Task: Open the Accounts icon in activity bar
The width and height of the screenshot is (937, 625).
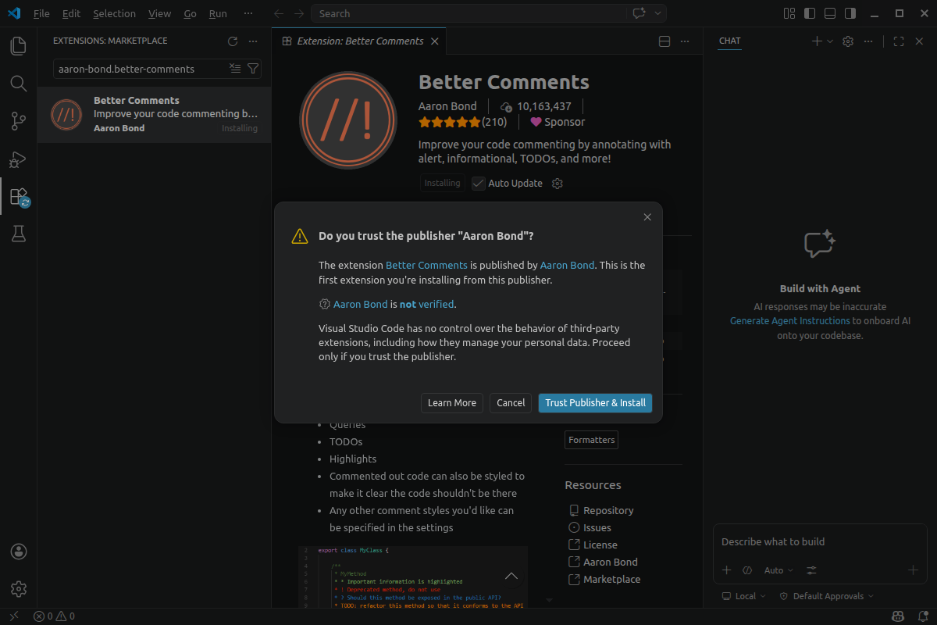Action: click(19, 552)
